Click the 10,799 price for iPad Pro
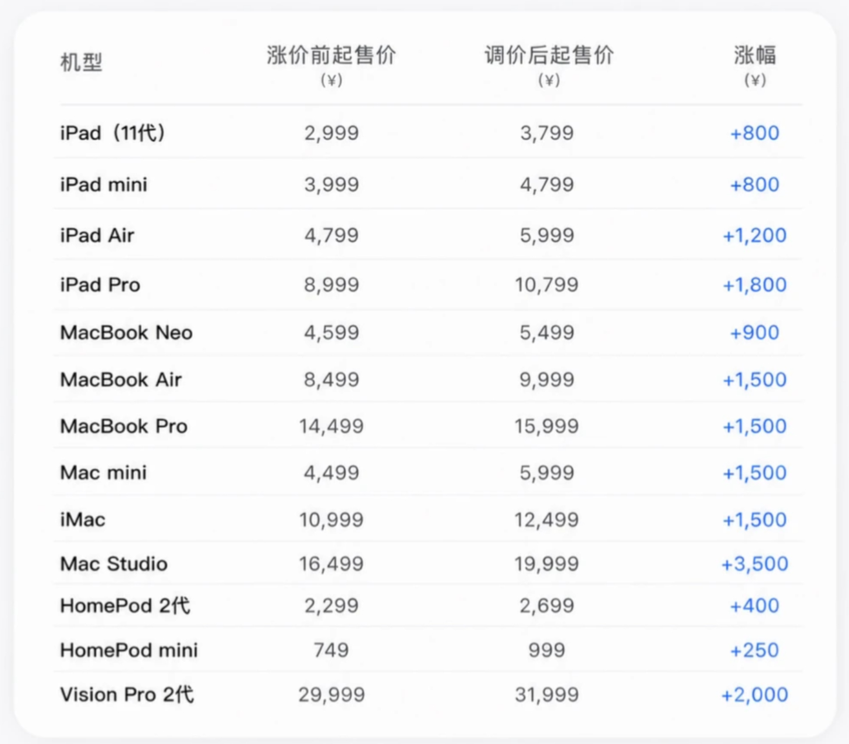The height and width of the screenshot is (744, 849). click(x=547, y=285)
